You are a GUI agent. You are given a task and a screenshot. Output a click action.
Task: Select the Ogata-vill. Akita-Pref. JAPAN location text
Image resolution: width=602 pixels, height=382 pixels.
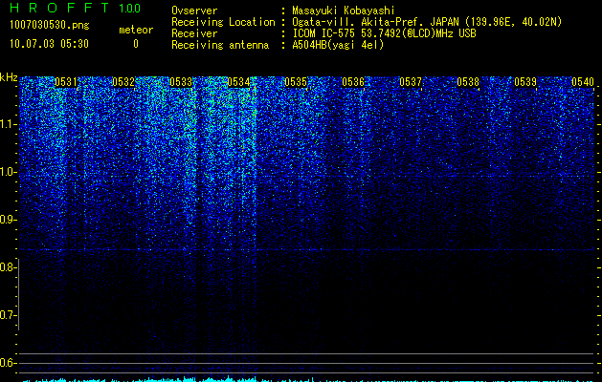(x=427, y=22)
